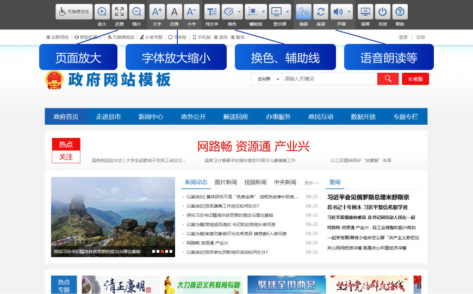
Task: Decrease font size with 小字 A- icon
Action: (x=191, y=11)
